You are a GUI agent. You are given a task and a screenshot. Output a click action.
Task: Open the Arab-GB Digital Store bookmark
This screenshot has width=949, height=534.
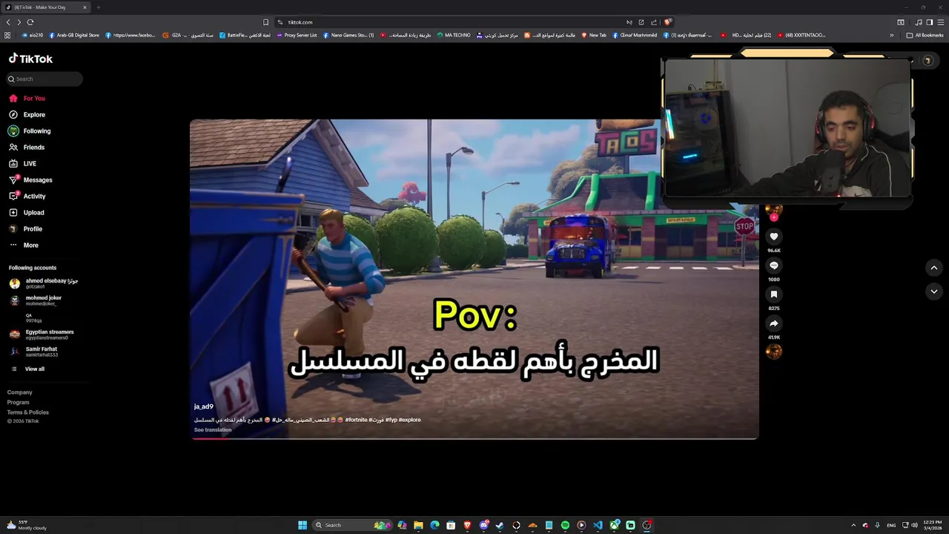pos(74,35)
